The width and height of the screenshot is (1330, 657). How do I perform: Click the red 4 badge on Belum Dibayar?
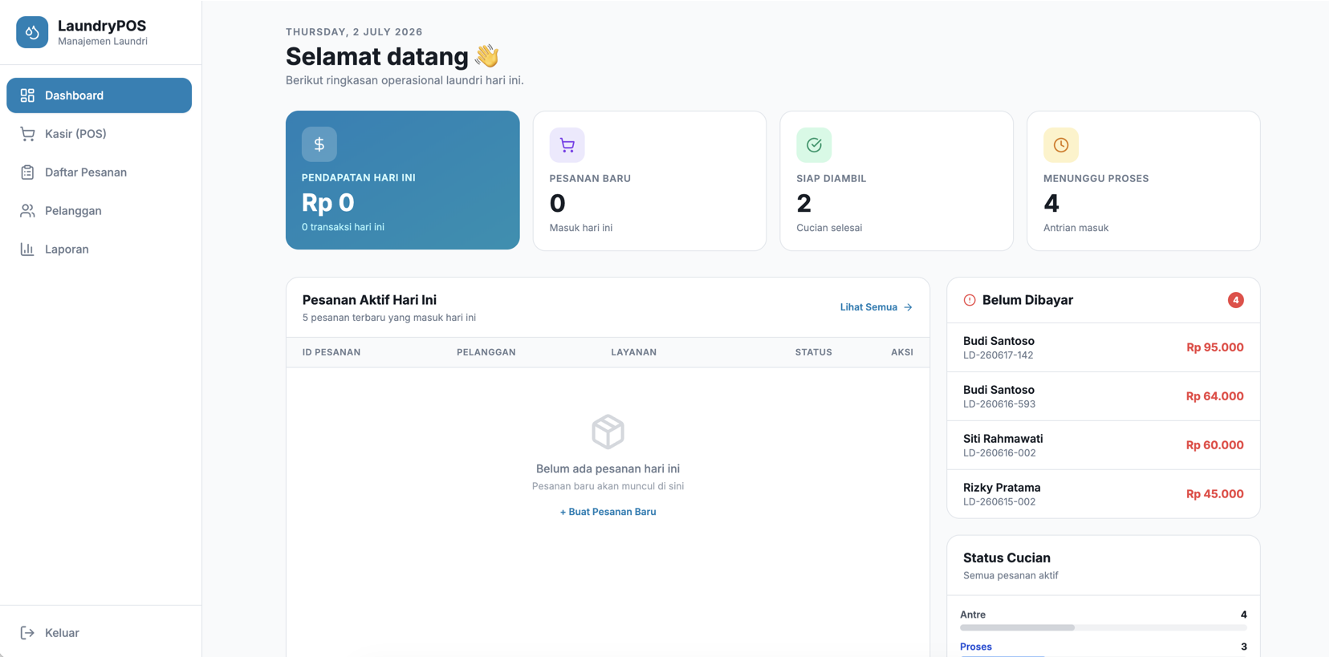click(x=1236, y=300)
